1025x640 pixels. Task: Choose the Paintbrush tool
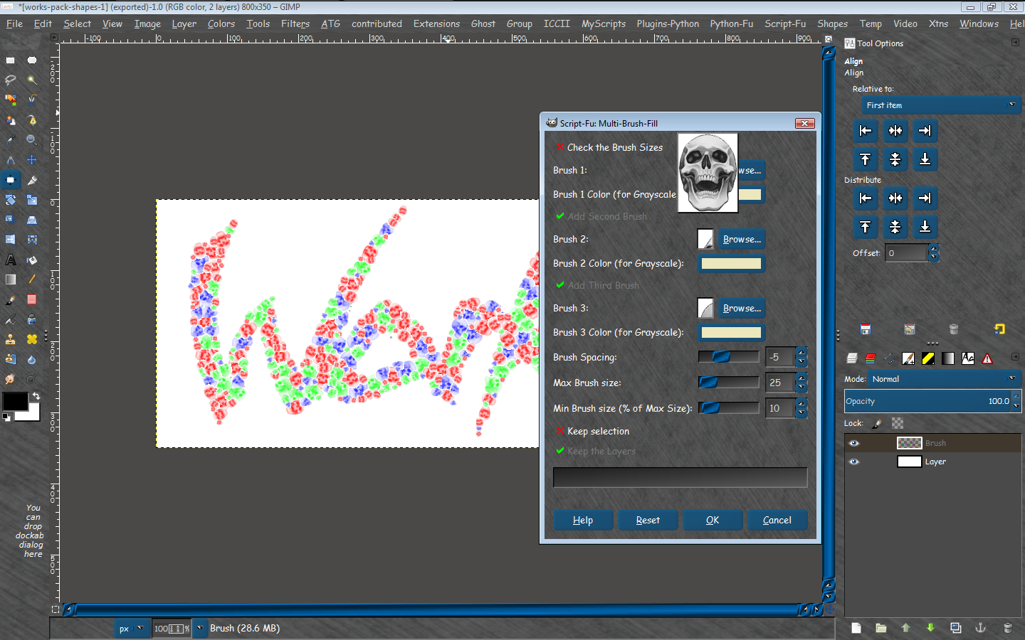click(11, 299)
